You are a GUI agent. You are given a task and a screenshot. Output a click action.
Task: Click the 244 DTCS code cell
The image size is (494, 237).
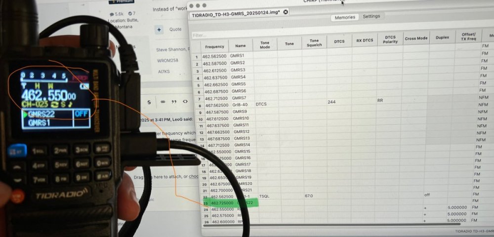[331, 102]
